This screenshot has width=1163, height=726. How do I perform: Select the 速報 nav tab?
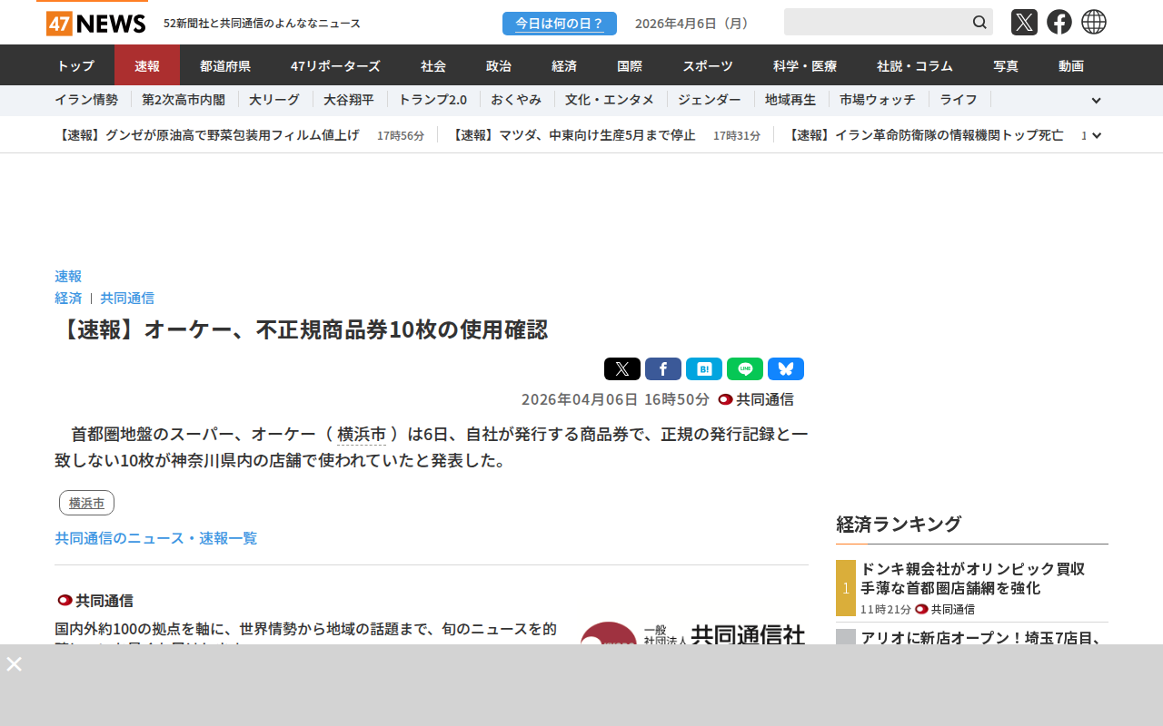[x=147, y=65]
